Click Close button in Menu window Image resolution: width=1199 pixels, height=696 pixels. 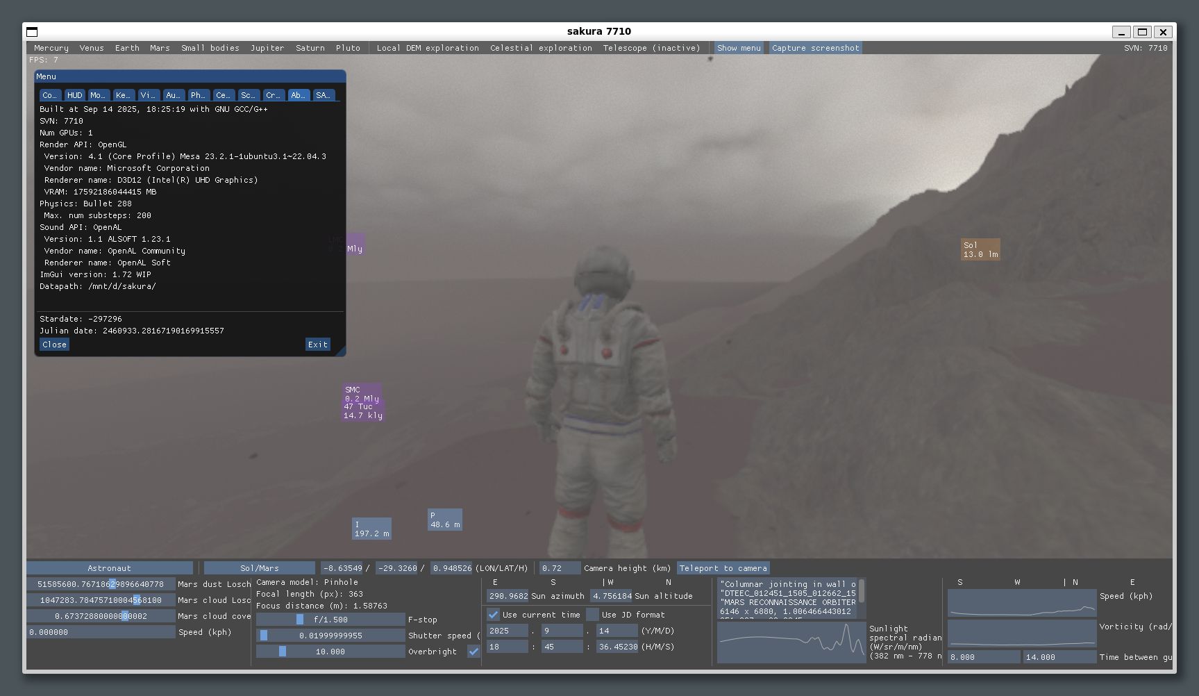pyautogui.click(x=54, y=345)
